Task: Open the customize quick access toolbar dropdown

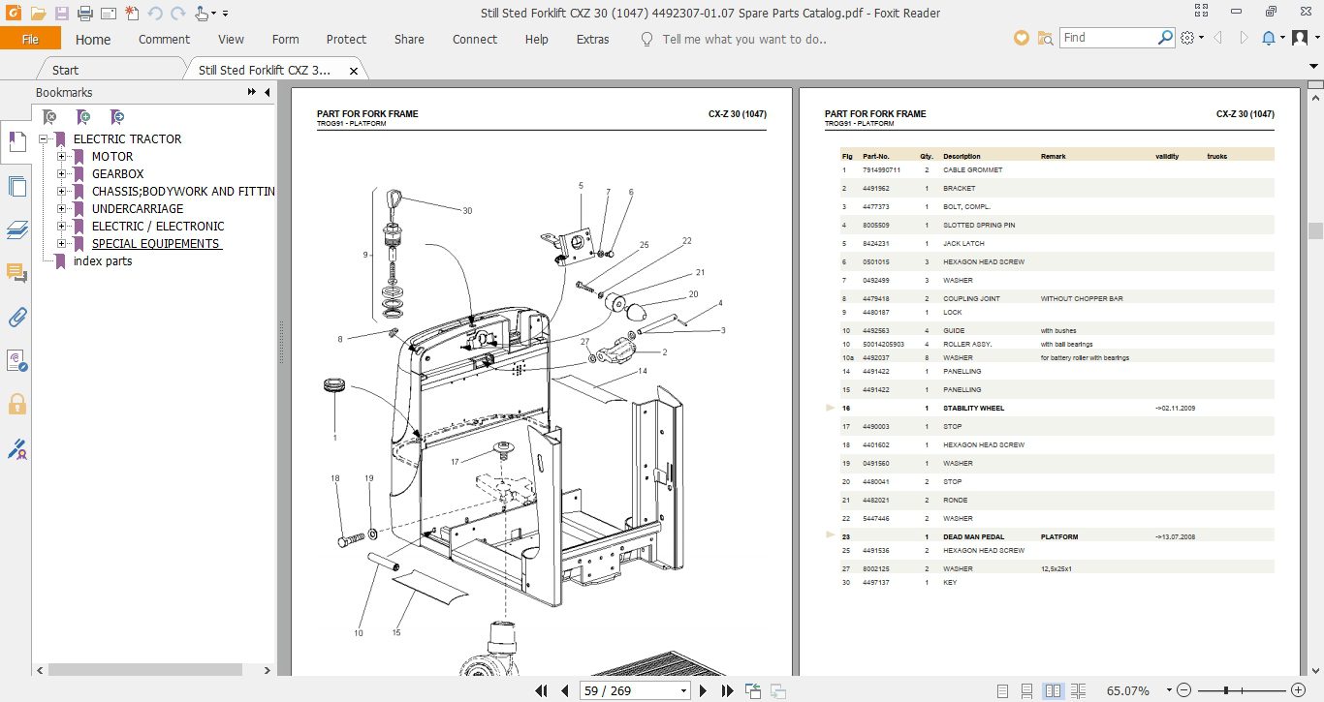Action: 226,14
